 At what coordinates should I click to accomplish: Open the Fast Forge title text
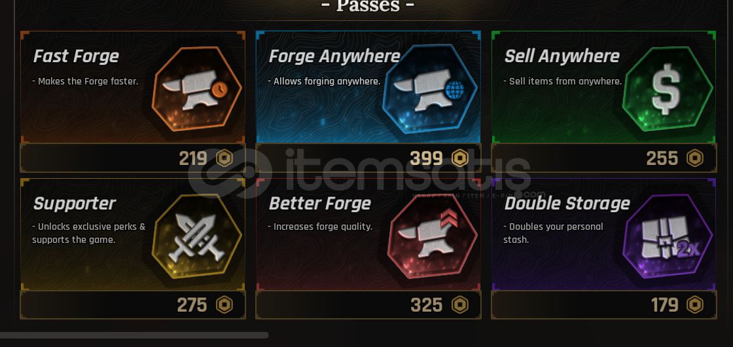[x=76, y=56]
